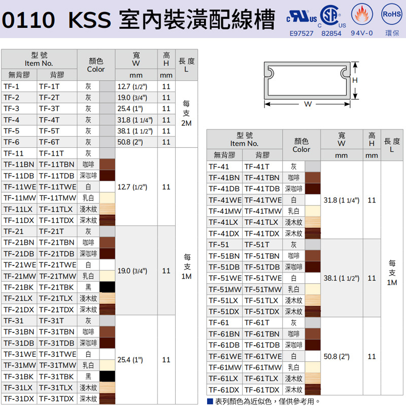This screenshot has width=406, height=406.
Task: Click color name 深咖啡 in TF-31DB row
Action: point(88,343)
